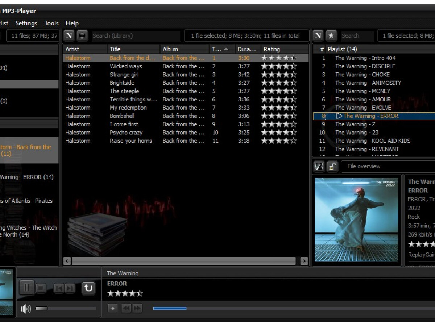Stop playback with the stop button
435x326 pixels.
pos(41,288)
